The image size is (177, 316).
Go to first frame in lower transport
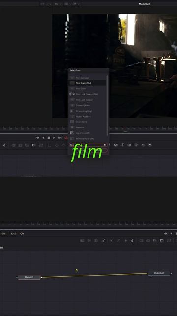(166, 234)
